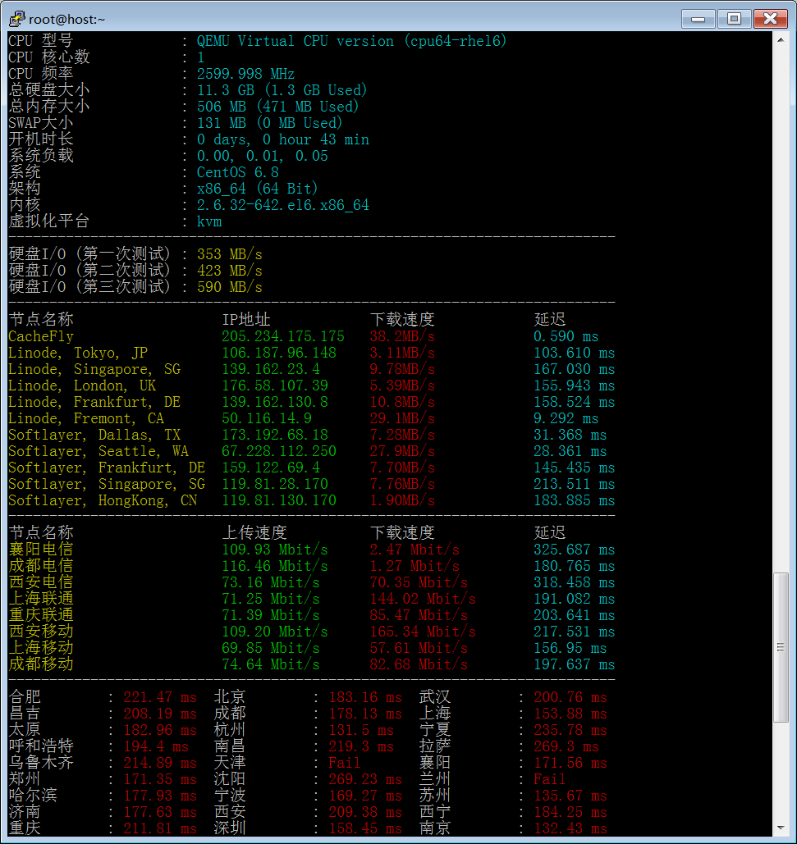The height and width of the screenshot is (844, 797).
Task: Click the 353 MB/s disk I/O result
Action: (x=229, y=254)
